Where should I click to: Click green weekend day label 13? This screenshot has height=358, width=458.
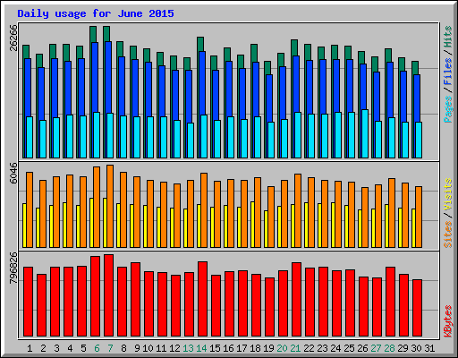point(188,348)
